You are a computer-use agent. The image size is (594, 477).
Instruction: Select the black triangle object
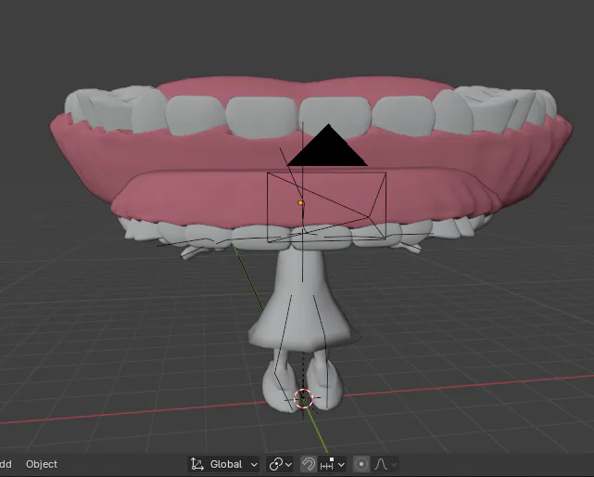pos(328,148)
